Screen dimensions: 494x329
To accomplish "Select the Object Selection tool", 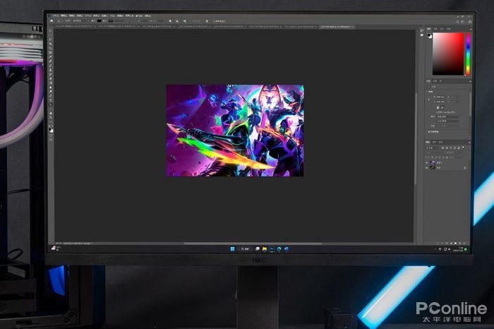I will pyautogui.click(x=51, y=44).
